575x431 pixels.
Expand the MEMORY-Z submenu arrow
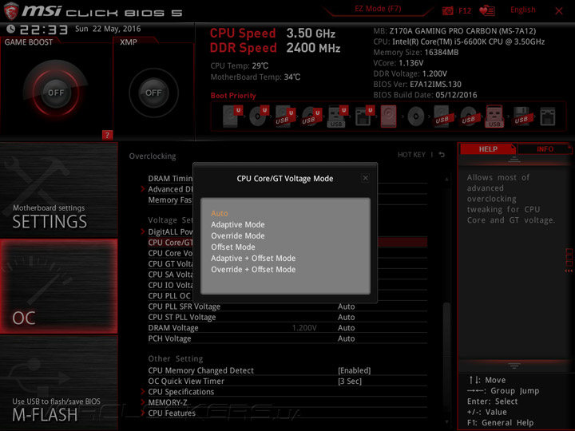coord(143,402)
